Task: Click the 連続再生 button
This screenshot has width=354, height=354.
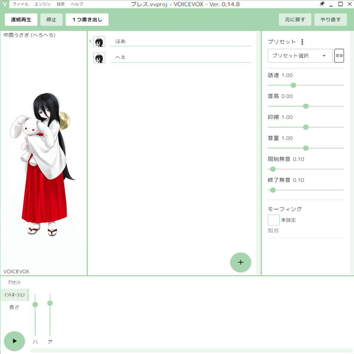Action: tap(21, 20)
